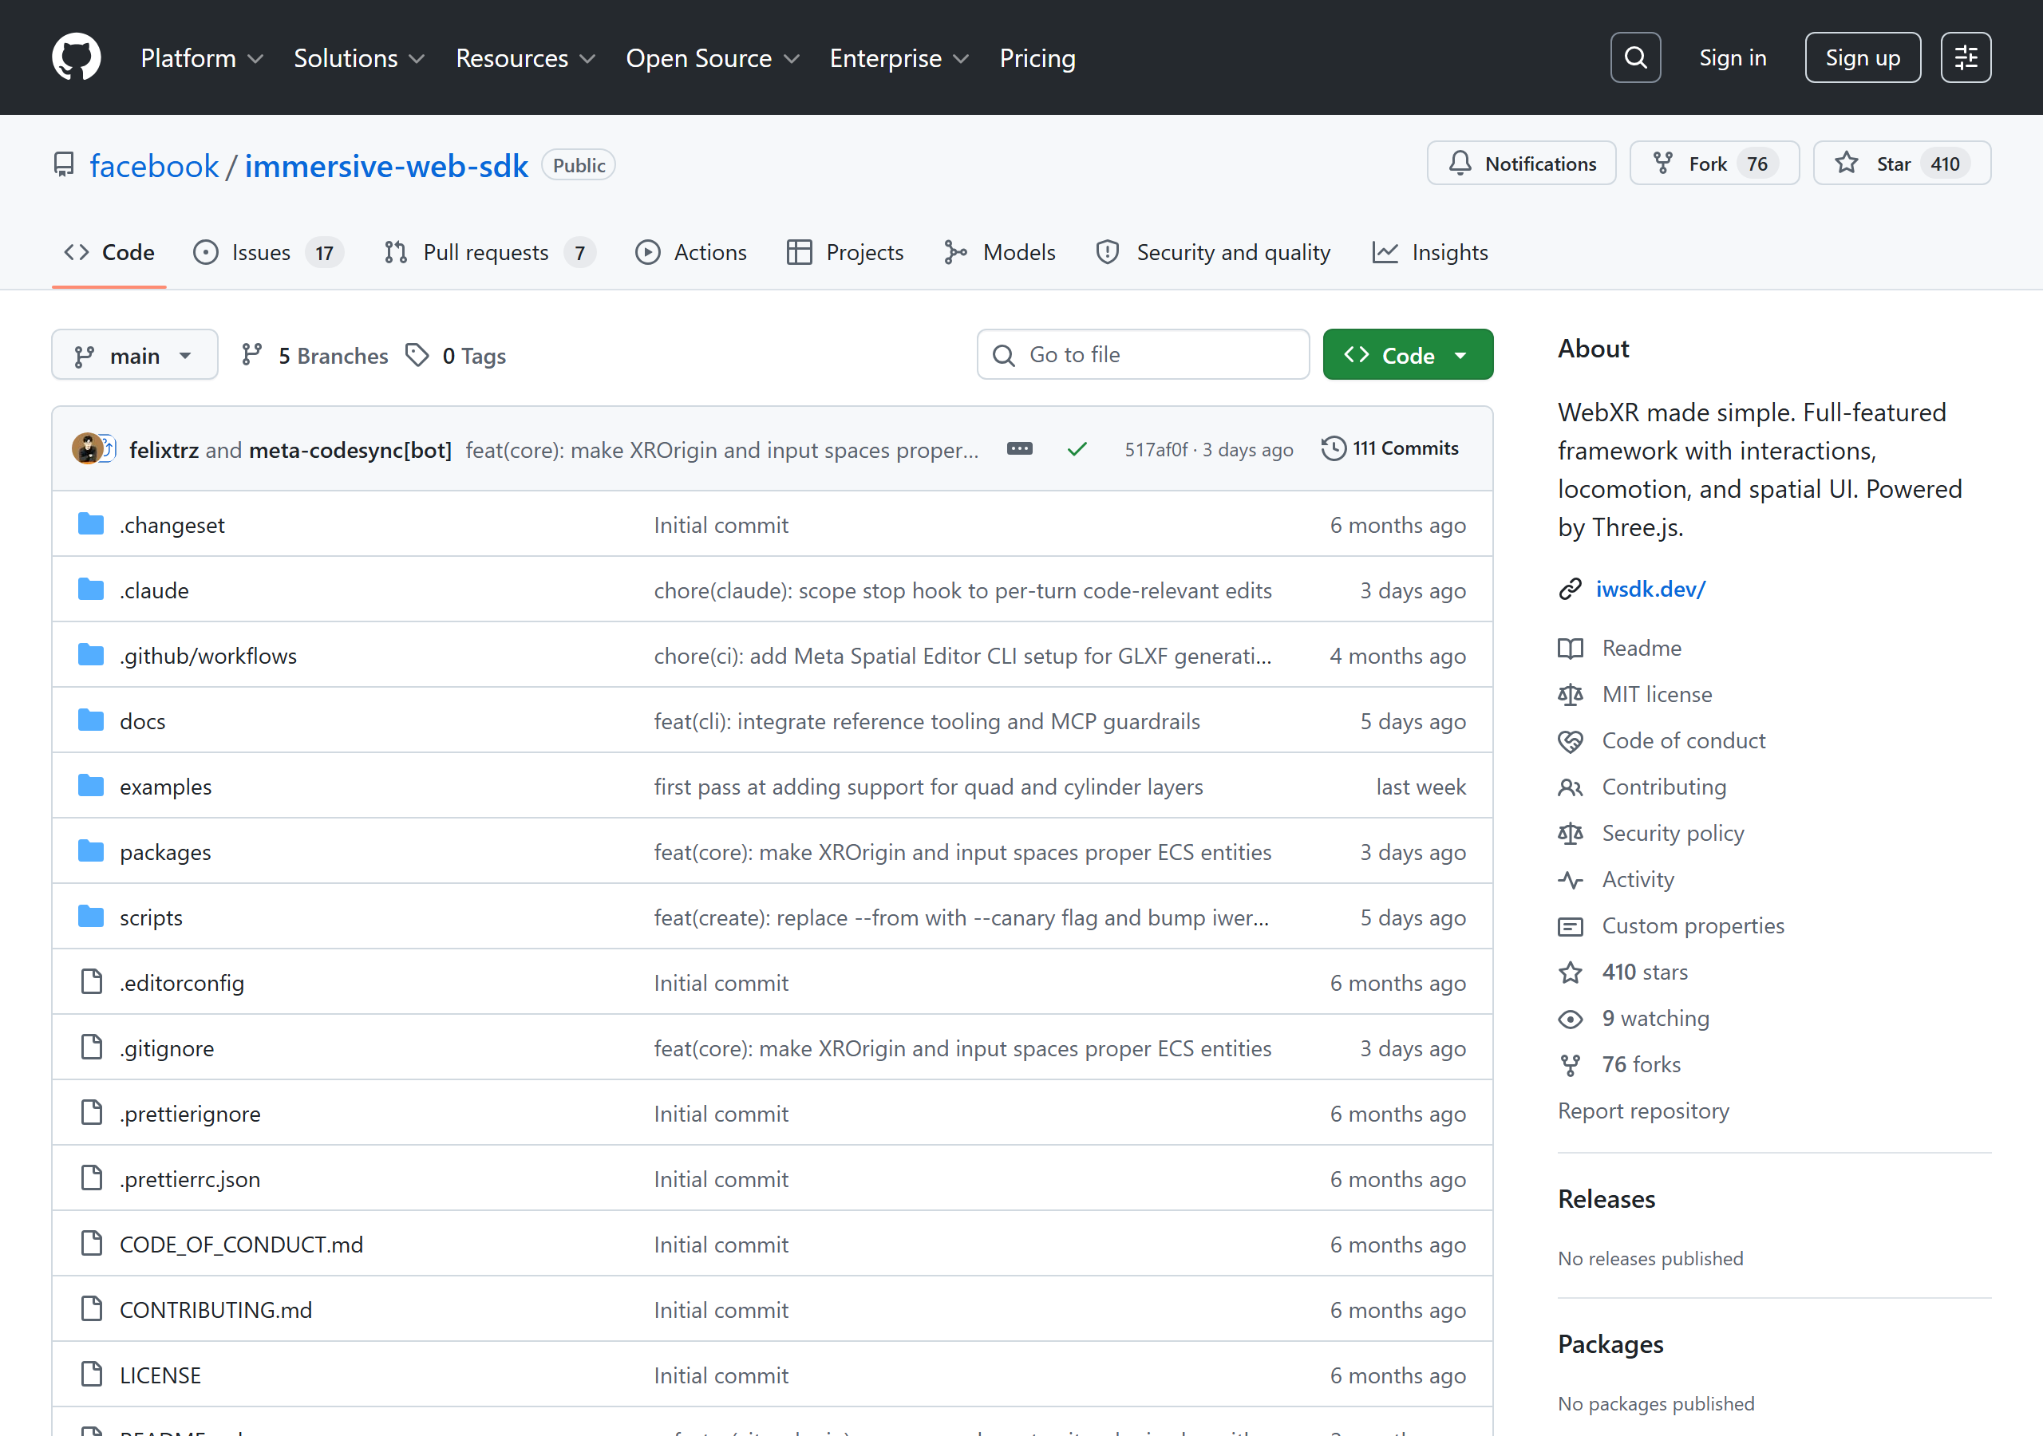This screenshot has width=2043, height=1436.
Task: Open the facebook owner link
Action: (x=154, y=165)
